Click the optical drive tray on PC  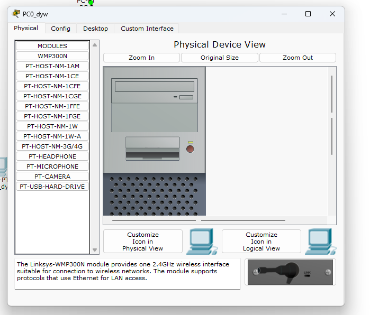click(155, 87)
